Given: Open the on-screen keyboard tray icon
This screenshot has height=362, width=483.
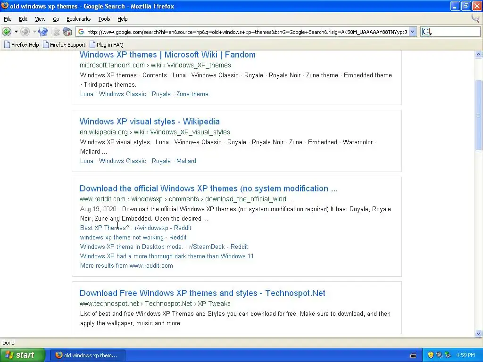Looking at the screenshot, I should 413,355.
